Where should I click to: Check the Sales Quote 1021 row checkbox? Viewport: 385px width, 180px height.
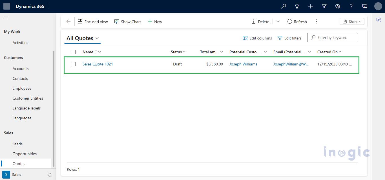[73, 64]
